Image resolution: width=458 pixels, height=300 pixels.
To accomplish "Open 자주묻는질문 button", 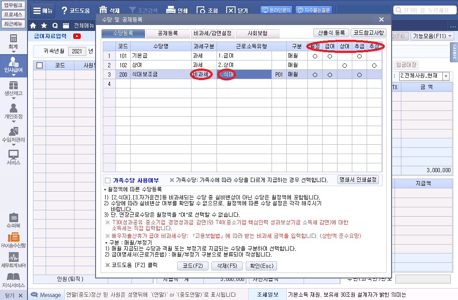I will coord(314,10).
